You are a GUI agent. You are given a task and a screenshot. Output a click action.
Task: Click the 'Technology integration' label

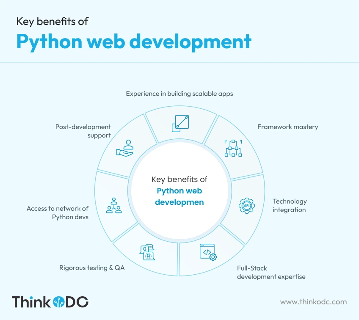(x=290, y=206)
